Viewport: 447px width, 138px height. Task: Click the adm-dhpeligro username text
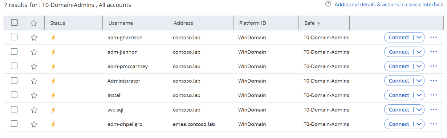coord(125,124)
